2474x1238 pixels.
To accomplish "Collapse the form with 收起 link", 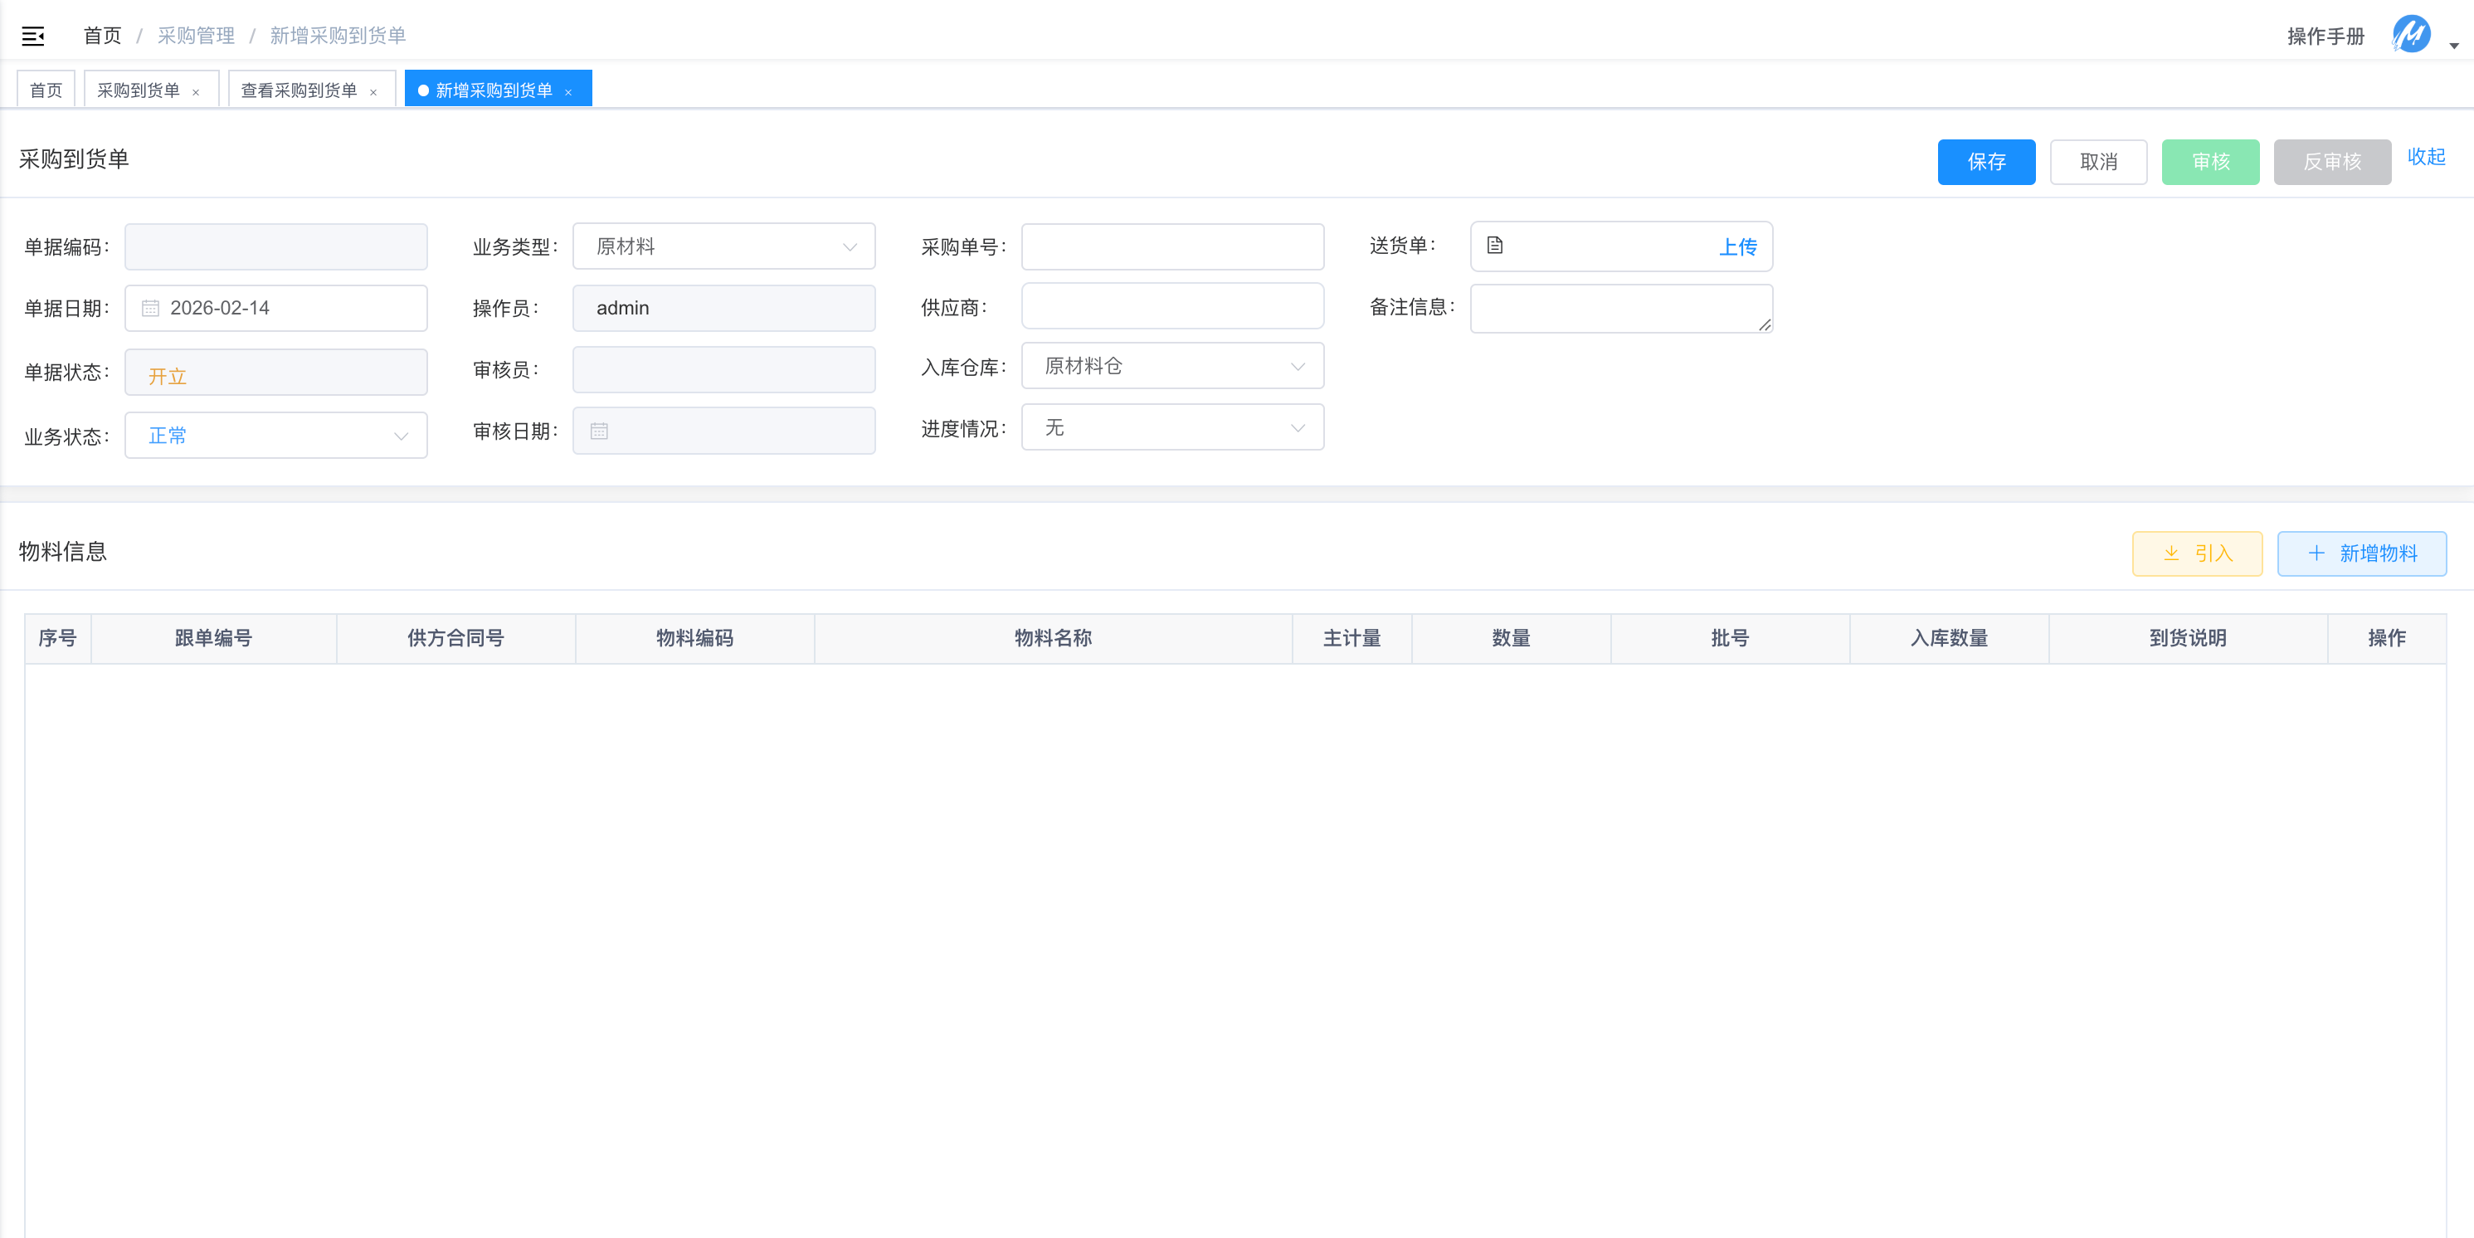I will (2425, 157).
